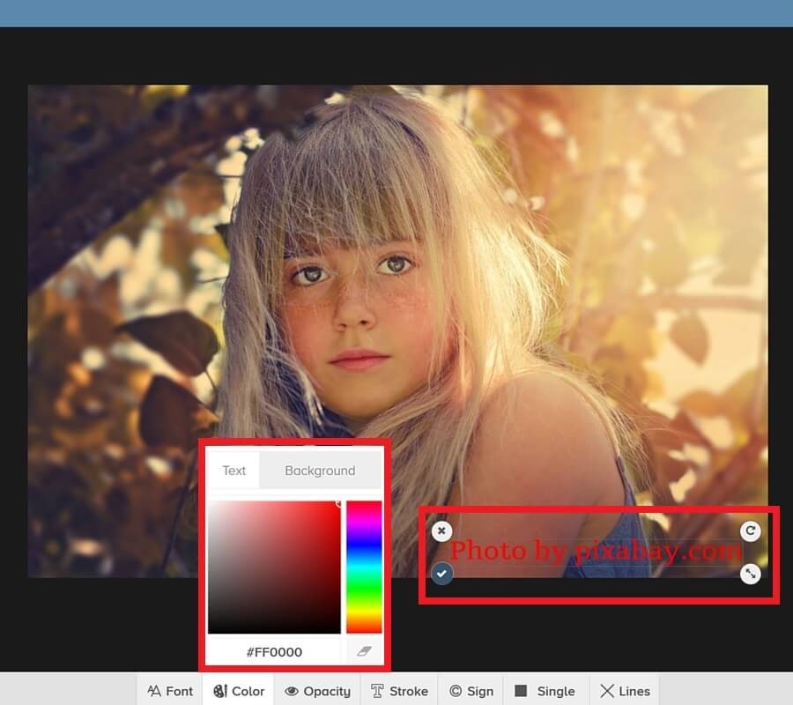Click the #FF0000 hex color field
793x705 pixels.
pyautogui.click(x=274, y=652)
